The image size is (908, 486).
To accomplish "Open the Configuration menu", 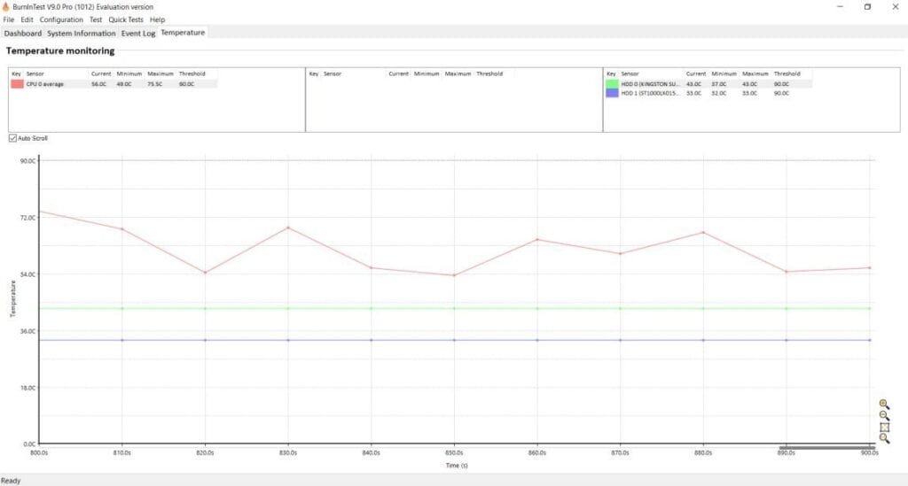I will [x=61, y=19].
